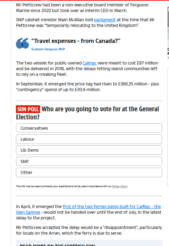Open the parliament link
Viewport: 169px width, 246px height.
click(x=105, y=20)
